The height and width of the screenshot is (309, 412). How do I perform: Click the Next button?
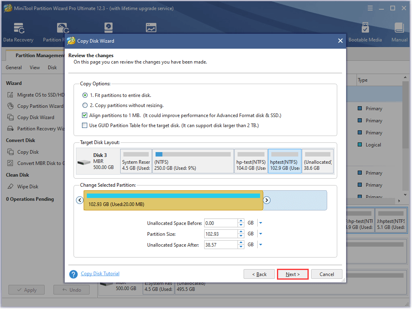(x=293, y=274)
